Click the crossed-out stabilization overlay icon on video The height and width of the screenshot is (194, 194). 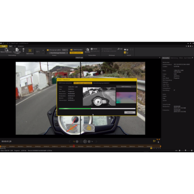point(72,128)
